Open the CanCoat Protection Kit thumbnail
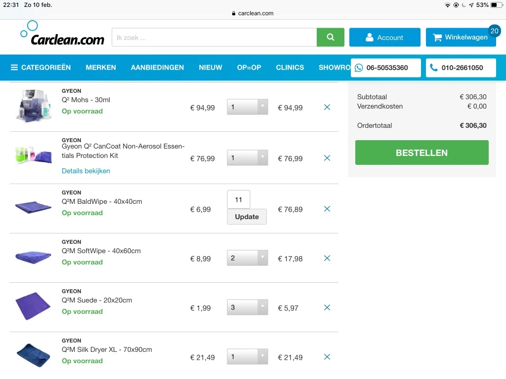 click(34, 155)
